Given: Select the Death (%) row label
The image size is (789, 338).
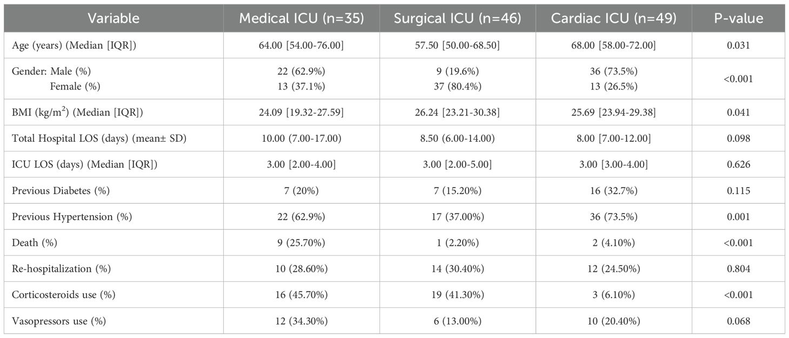Looking at the screenshot, I should [x=35, y=243].
